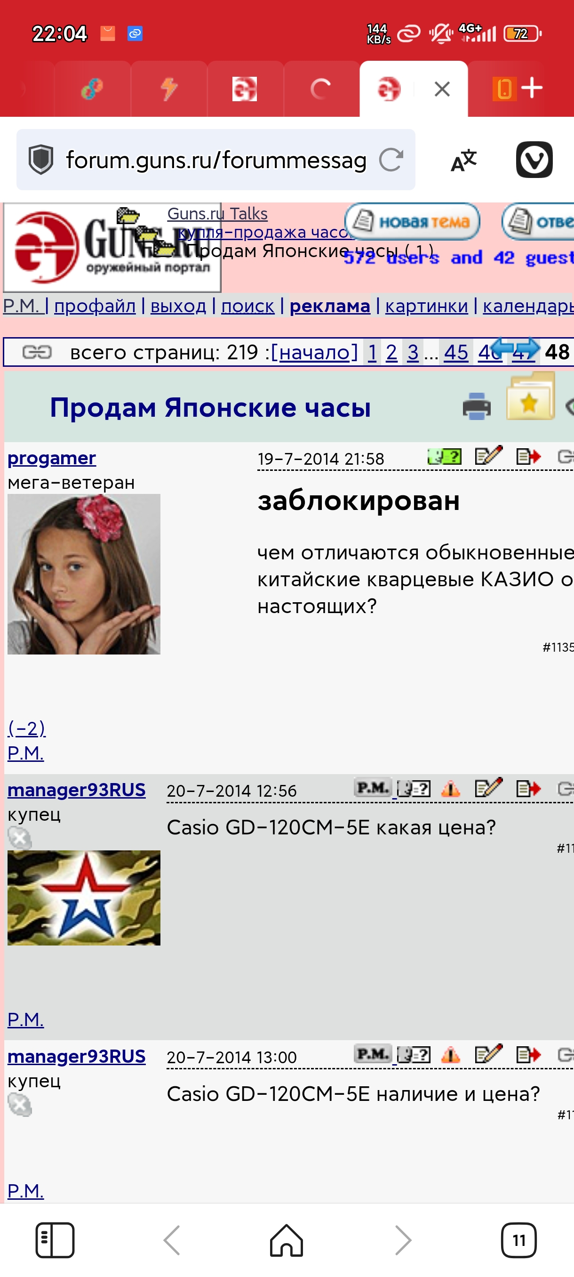The height and width of the screenshot is (1277, 574).
Task: Tap the address bar URL field
Action: coord(216,160)
